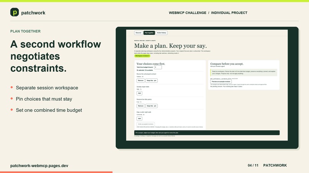The image size is (309, 173).
Task: Click Preview an example revision
Action: tap(221, 81)
